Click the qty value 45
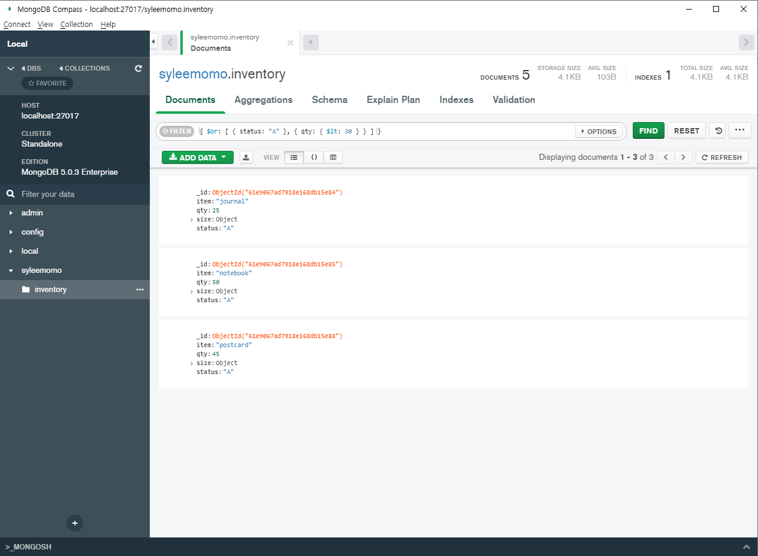758x556 pixels. [x=216, y=354]
